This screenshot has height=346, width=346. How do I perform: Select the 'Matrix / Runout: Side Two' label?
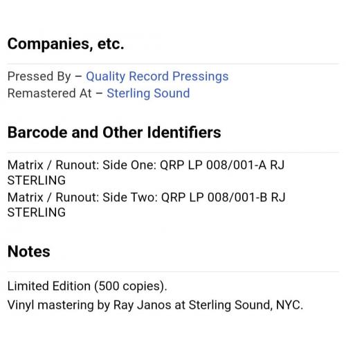[x=82, y=197]
